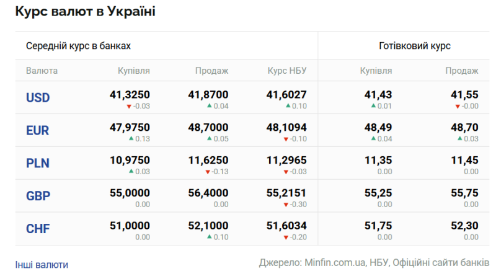Select the Готівковий курс header

click(x=414, y=46)
